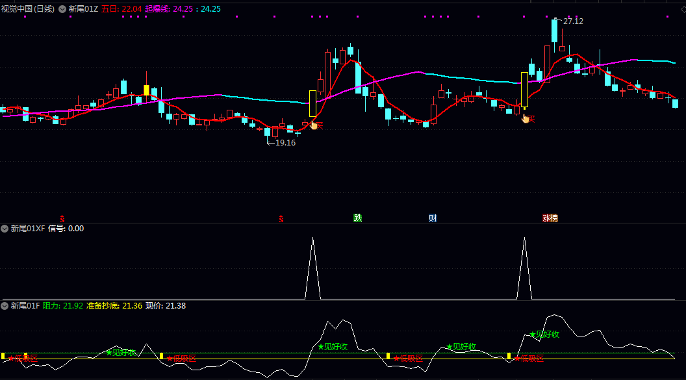This screenshot has height=380, width=686.
Task: Select the 阻力 21.92 resistance label
Action: click(63, 306)
